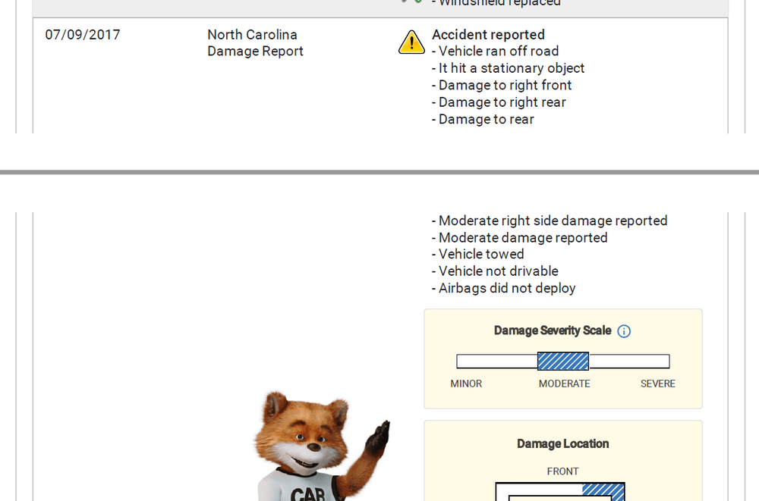Click the Car Fox mascot image
Image resolution: width=759 pixels, height=501 pixels.
[x=315, y=447]
